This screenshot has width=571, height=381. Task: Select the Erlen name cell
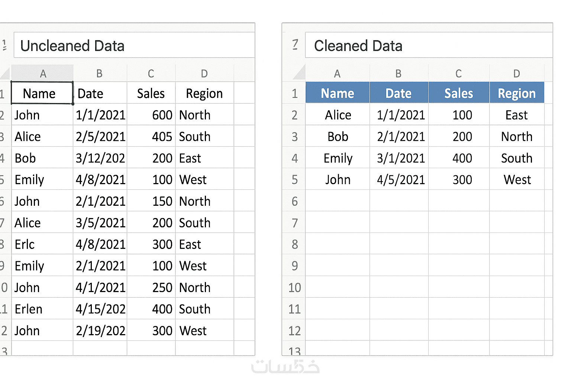(42, 309)
